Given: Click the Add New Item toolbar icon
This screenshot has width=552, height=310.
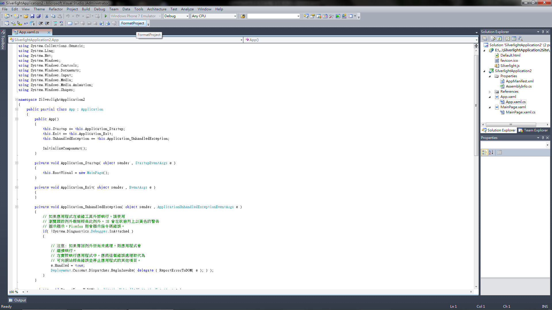Looking at the screenshot, I should tap(16, 16).
